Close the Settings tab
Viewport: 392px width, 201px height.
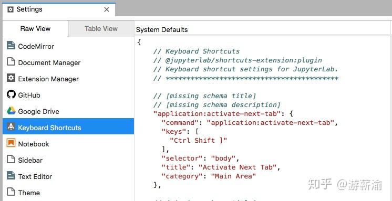tap(107, 10)
